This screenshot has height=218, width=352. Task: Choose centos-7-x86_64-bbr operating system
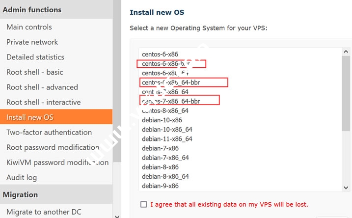click(x=172, y=101)
